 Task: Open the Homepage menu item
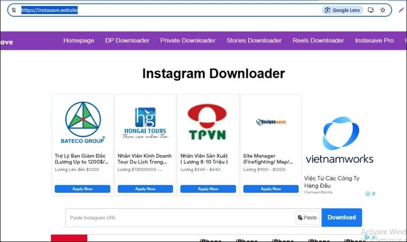tap(78, 41)
